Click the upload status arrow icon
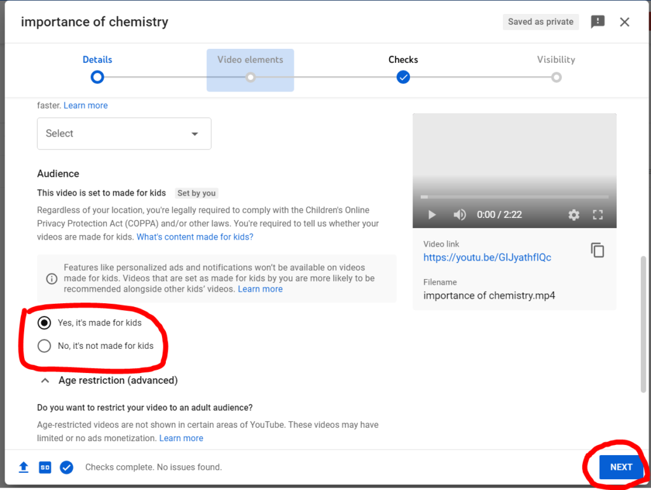The height and width of the screenshot is (490, 651). coord(24,467)
